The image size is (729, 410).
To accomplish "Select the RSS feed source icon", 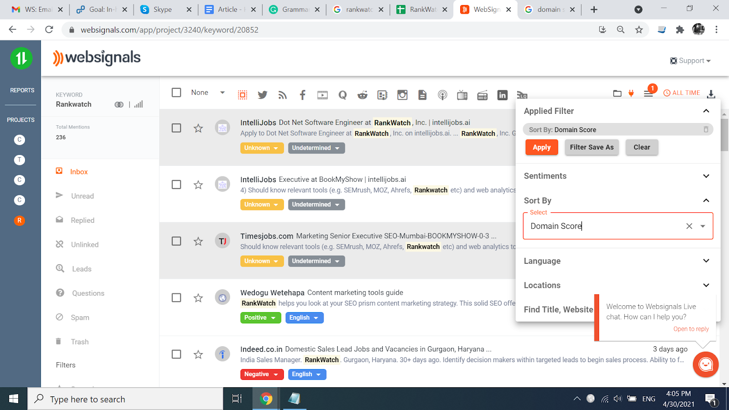I will (x=282, y=95).
